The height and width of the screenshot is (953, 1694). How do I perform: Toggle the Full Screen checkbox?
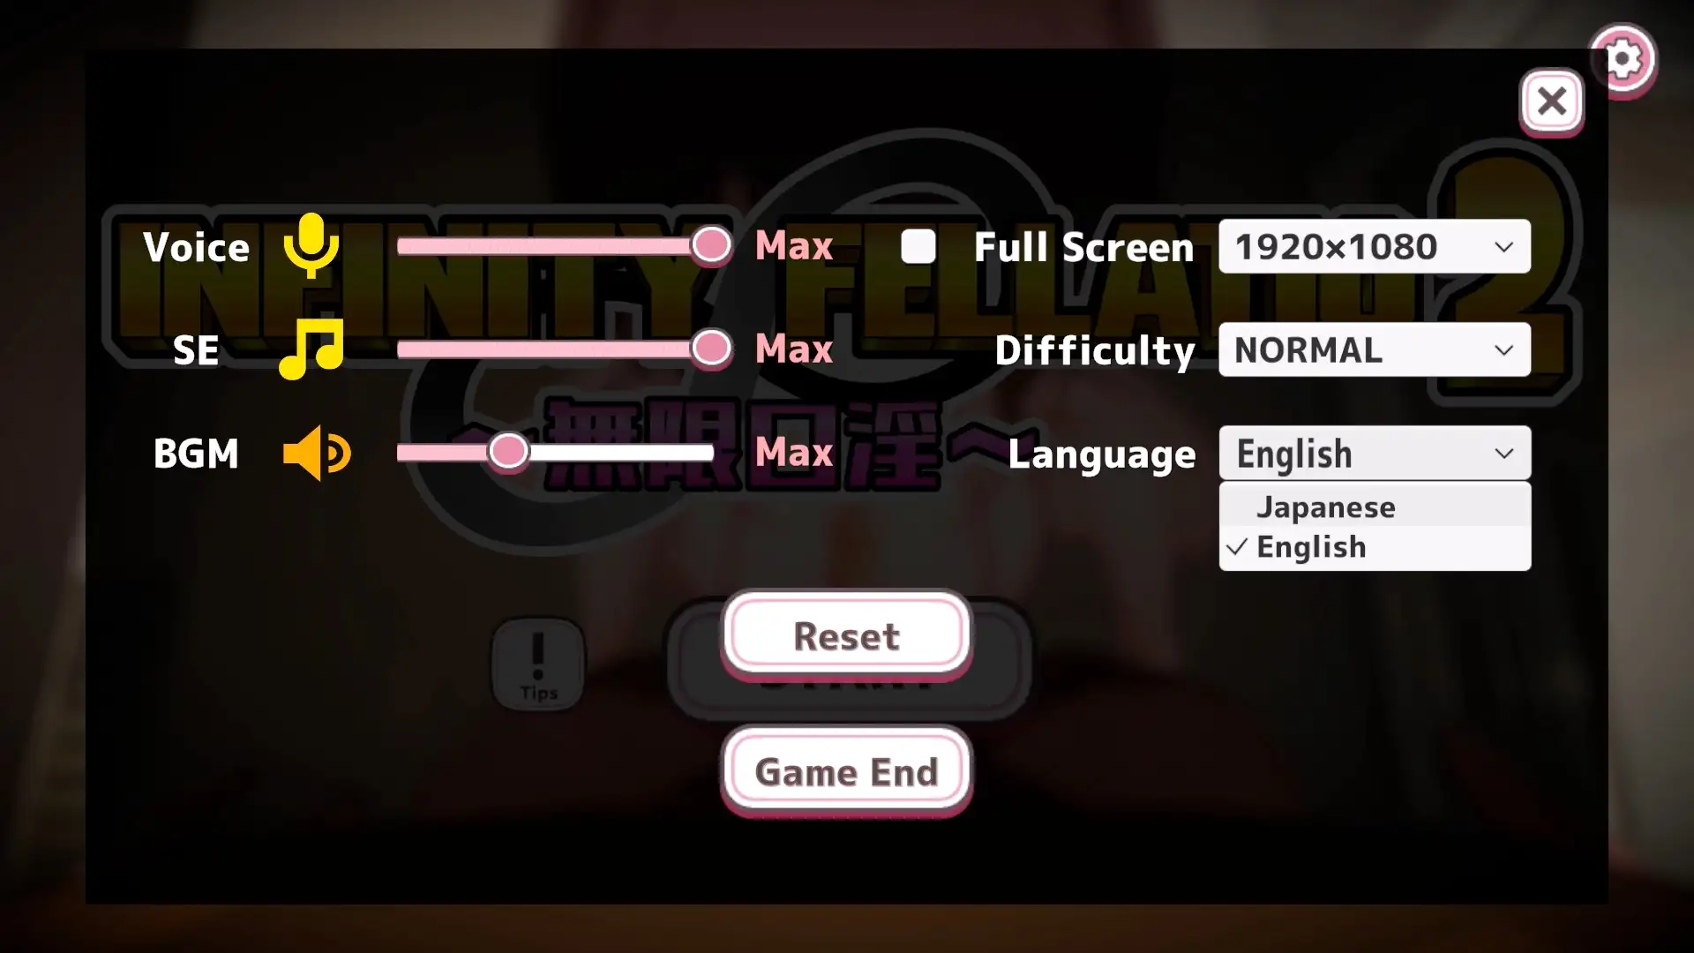(x=918, y=245)
